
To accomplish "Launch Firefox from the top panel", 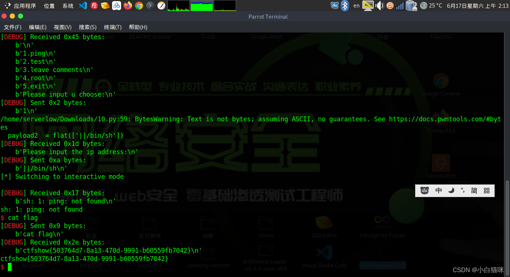I will 128,6.
